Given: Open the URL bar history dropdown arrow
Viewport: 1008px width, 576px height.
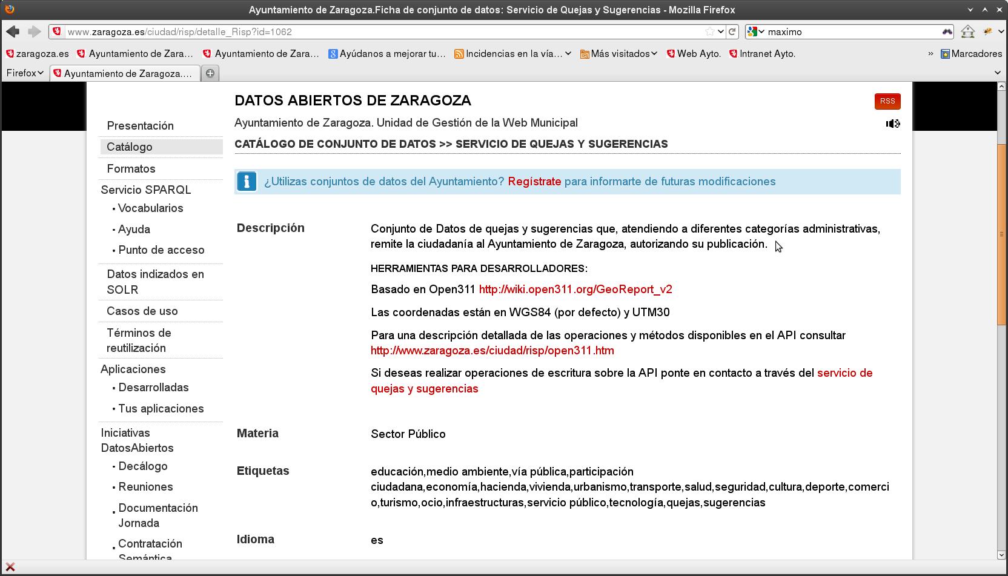Looking at the screenshot, I should coord(720,31).
